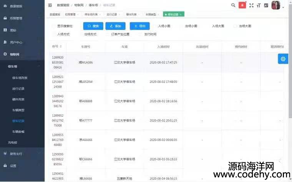The image size is (292, 182).
Task: Enable the 显示搜索栏 checkbox
Action: tap(53, 26)
